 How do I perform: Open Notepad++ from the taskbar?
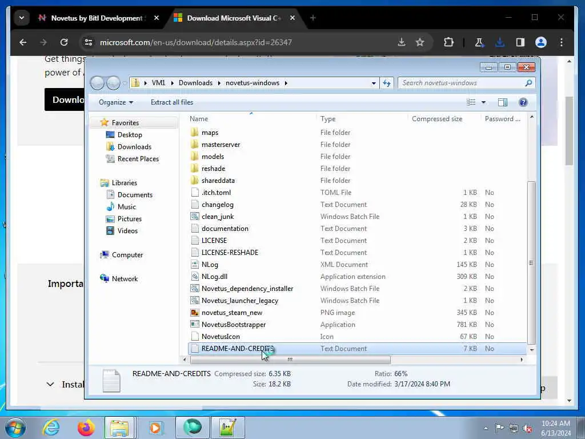(x=227, y=428)
